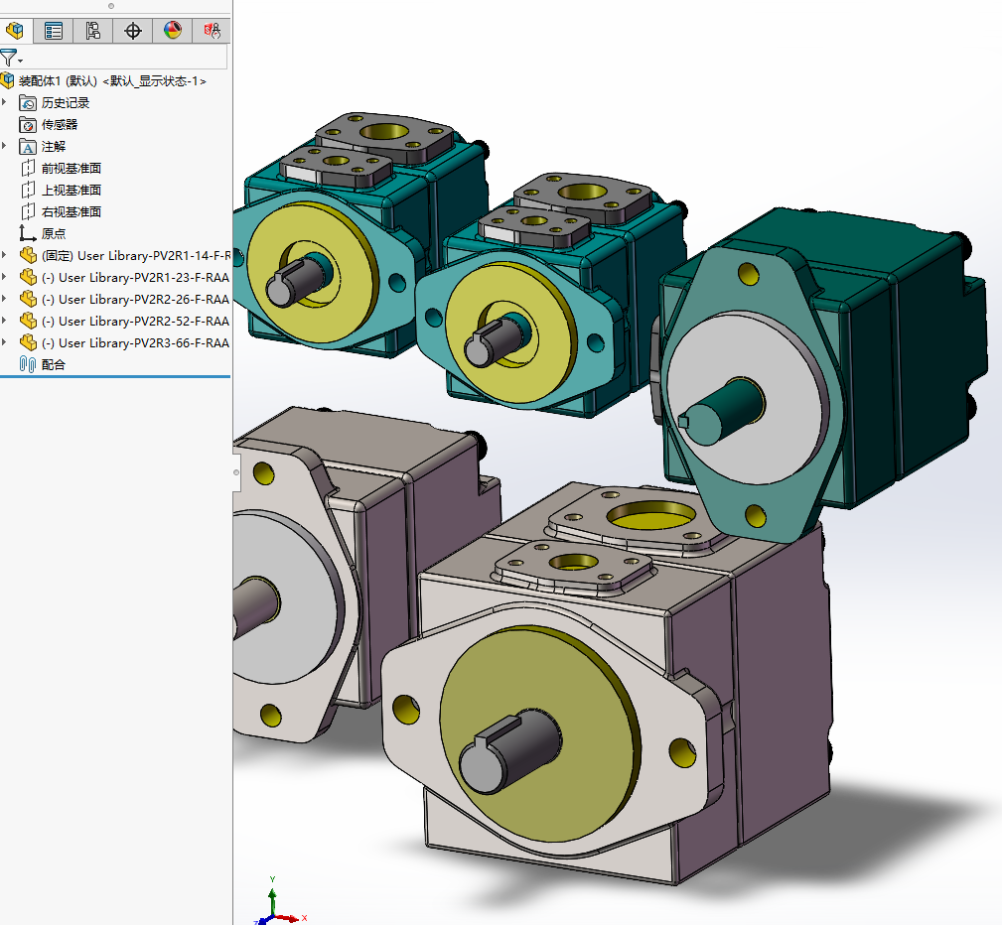Expand the PV2R2-52-F-RAA component

[5, 320]
